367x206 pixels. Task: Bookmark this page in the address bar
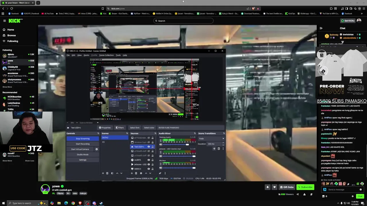click(x=103, y=9)
